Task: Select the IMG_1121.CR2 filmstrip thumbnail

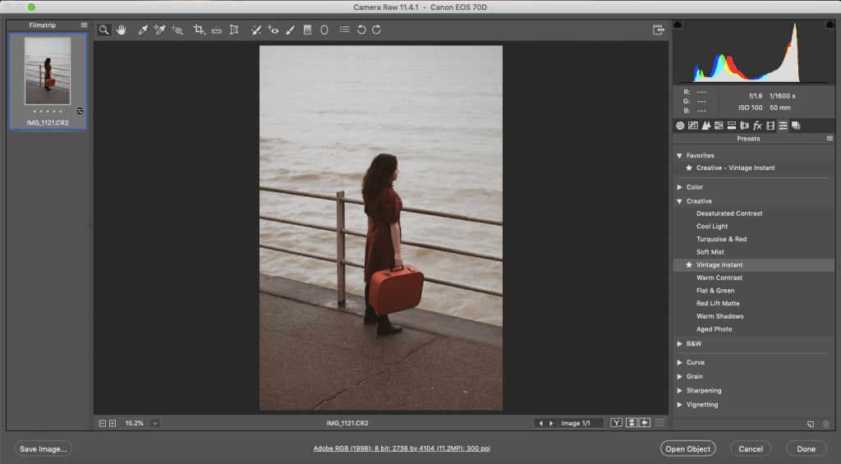Action: coord(48,70)
